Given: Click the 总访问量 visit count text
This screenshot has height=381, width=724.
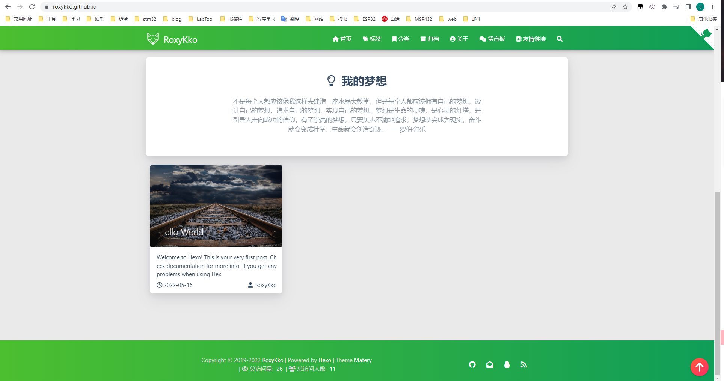Looking at the screenshot, I should (x=262, y=369).
